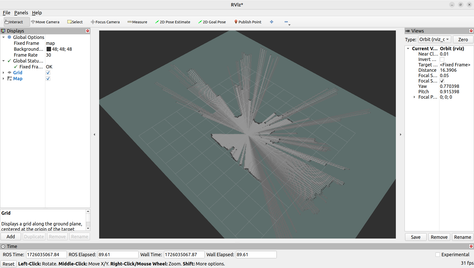Open the view Type dropdown
The height and width of the screenshot is (268, 474).
434,39
